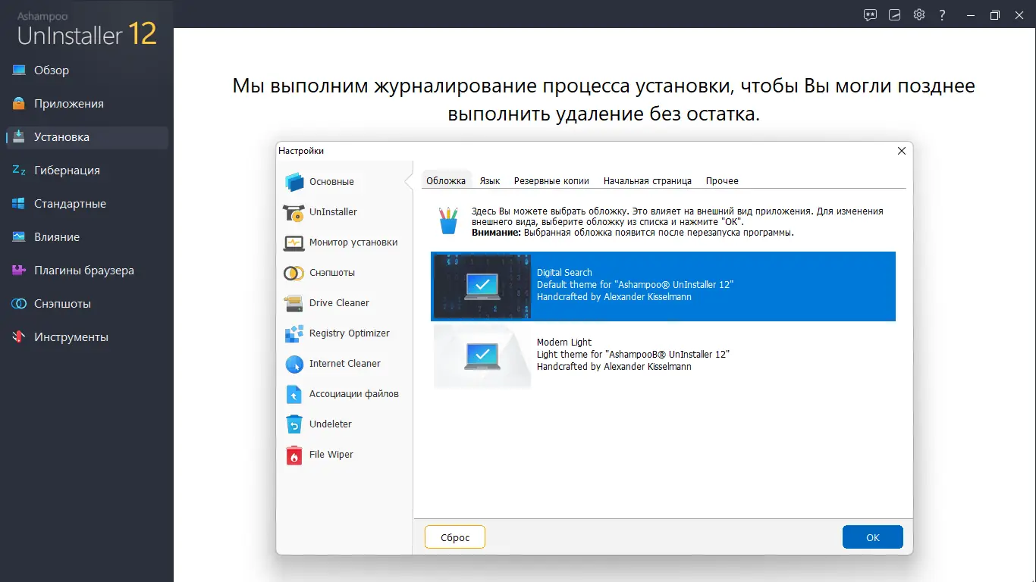Open settings via the title bar gear icon
This screenshot has height=582, width=1036.
pyautogui.click(x=919, y=14)
